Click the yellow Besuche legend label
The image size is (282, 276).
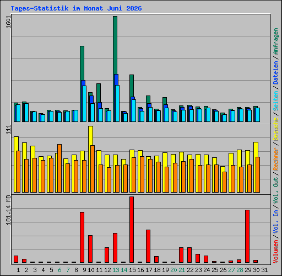click(276, 129)
